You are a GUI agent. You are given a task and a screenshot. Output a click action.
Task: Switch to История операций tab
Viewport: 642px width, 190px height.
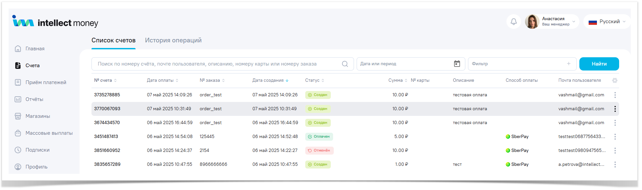[x=173, y=40]
